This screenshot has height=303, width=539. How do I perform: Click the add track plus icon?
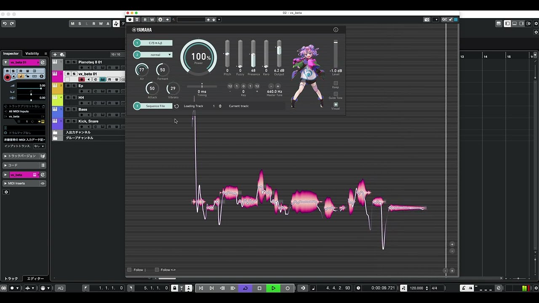pos(55,54)
